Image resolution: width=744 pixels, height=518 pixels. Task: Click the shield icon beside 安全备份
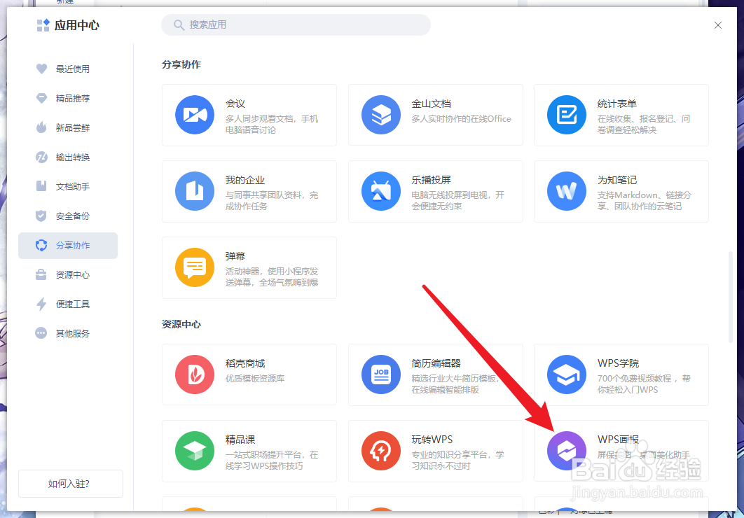point(42,216)
